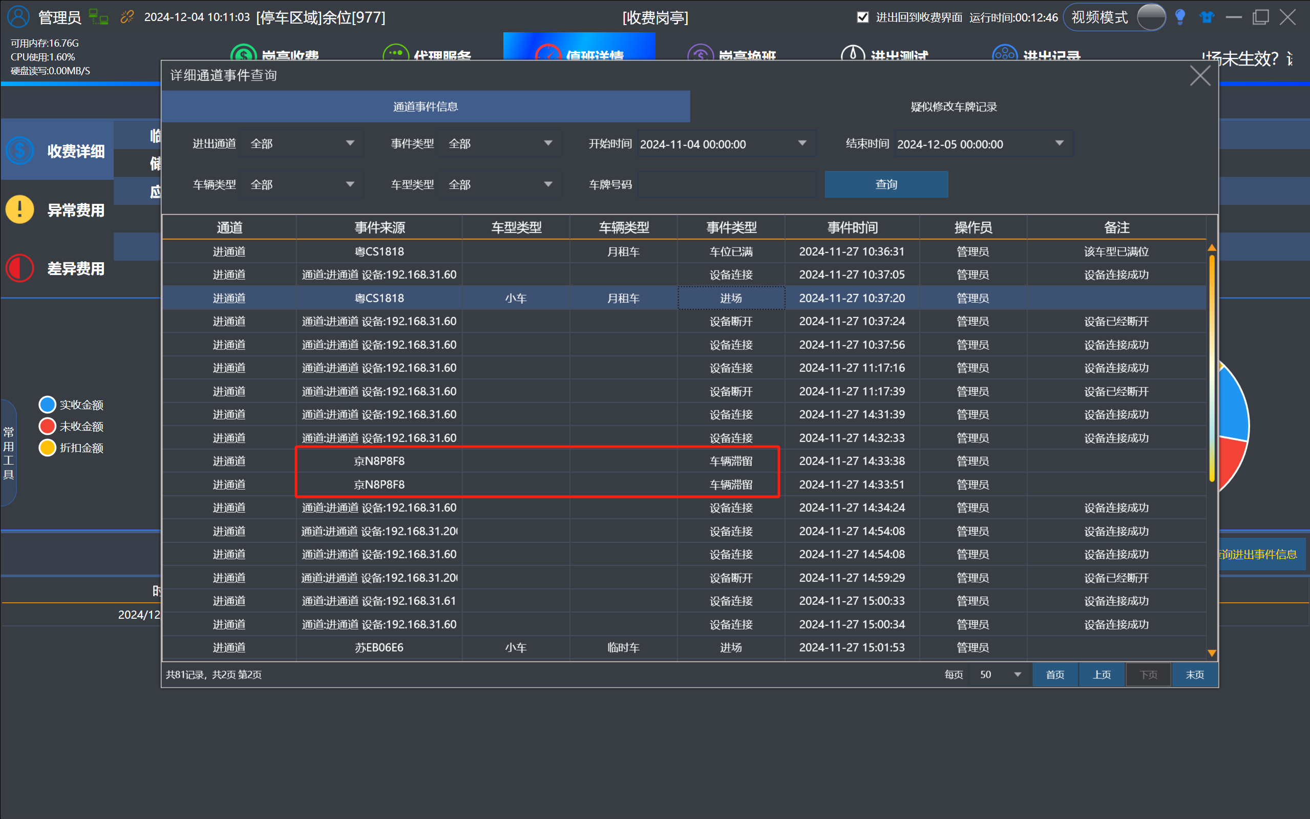Toggle 未收金额 red legend marker
This screenshot has width=1310, height=819.
coord(48,426)
